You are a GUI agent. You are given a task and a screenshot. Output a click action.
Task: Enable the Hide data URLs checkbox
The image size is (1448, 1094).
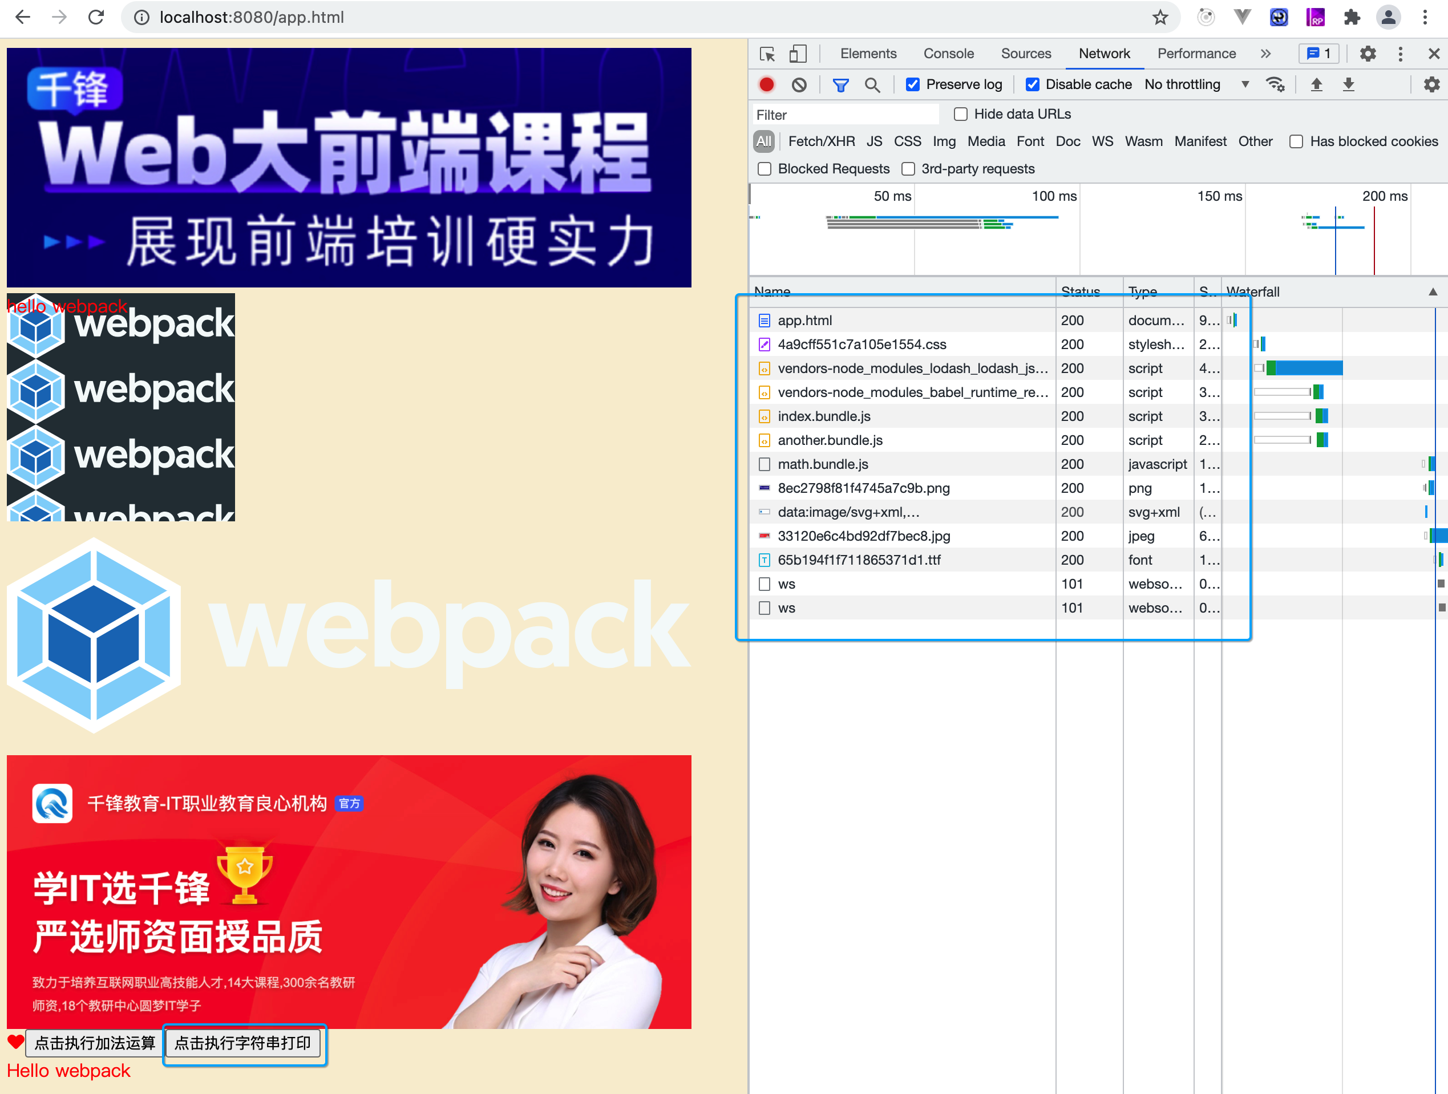coord(960,114)
